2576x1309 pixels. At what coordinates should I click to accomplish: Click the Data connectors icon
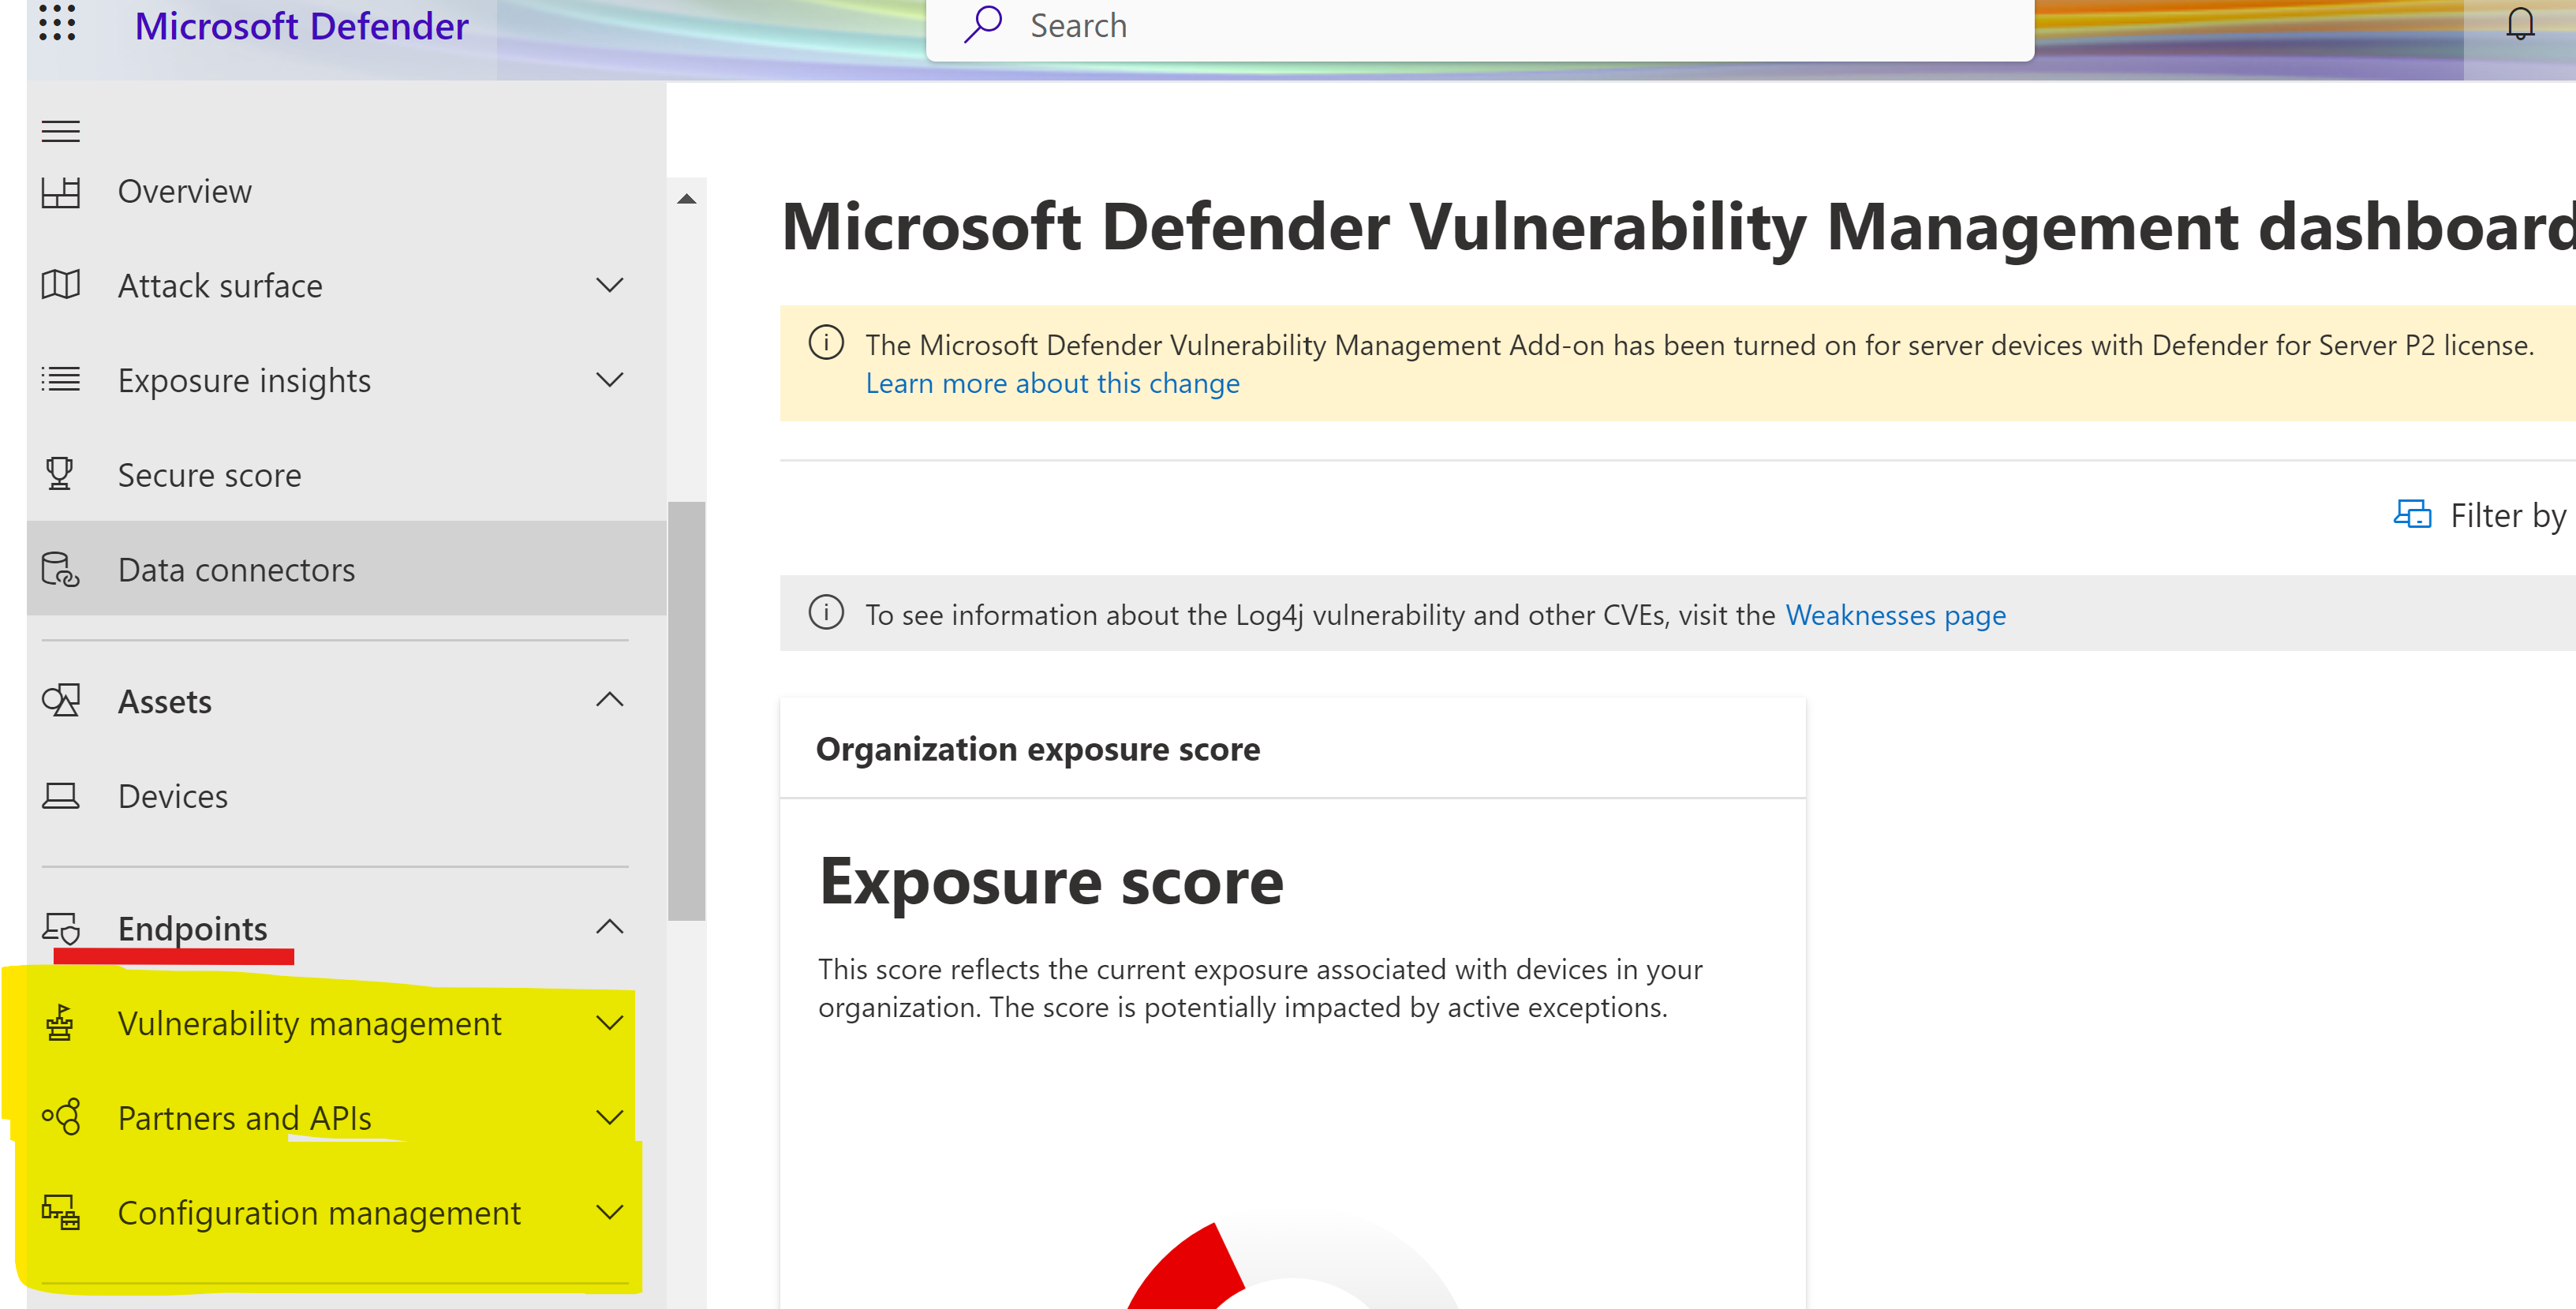coord(59,569)
